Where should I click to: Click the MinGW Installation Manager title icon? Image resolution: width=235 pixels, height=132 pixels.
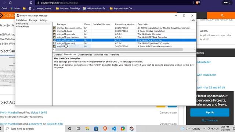click(x=18, y=15)
